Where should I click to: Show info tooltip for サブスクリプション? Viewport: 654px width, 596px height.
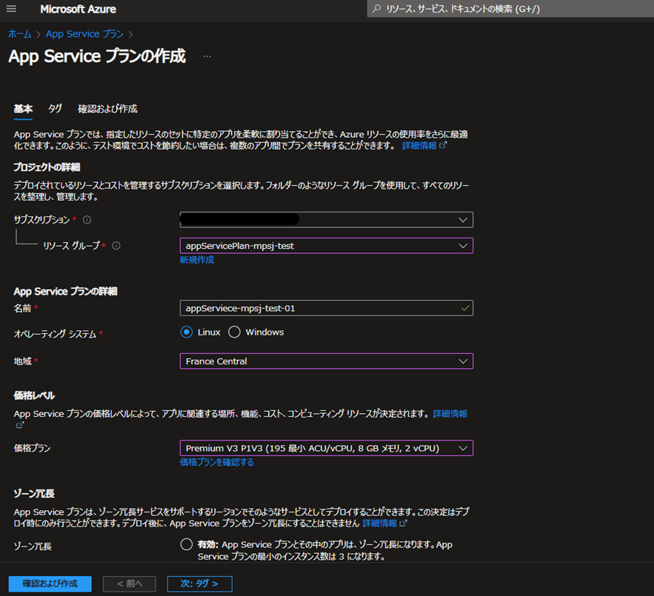tap(87, 220)
